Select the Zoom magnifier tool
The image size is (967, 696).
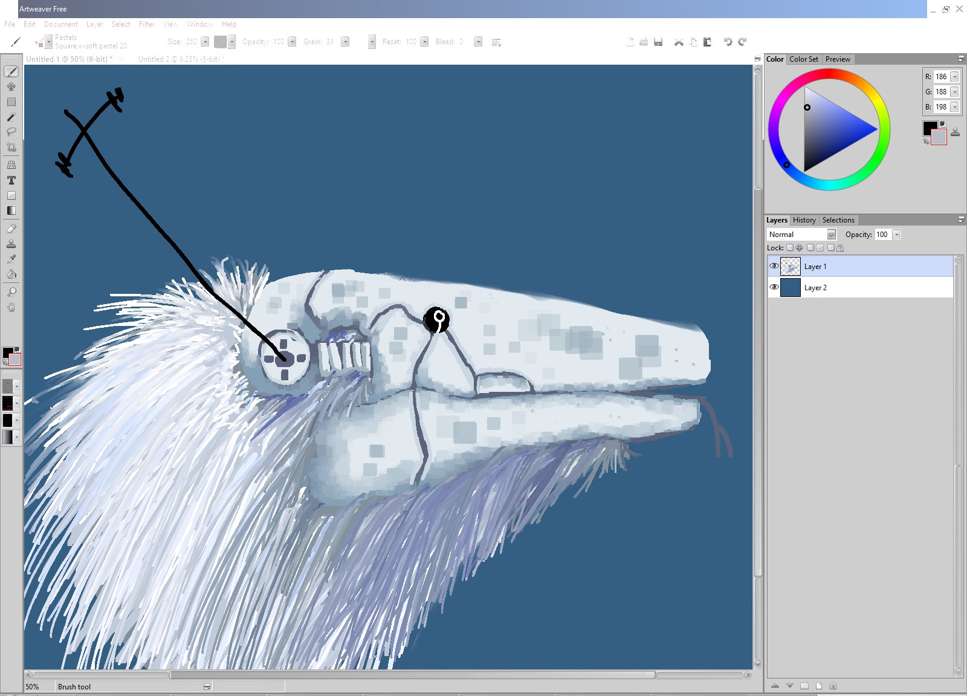[11, 291]
